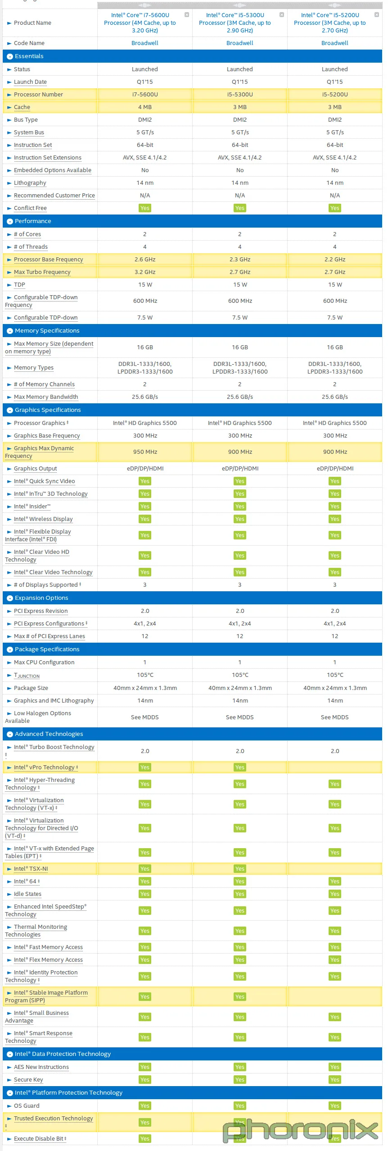Click the arrow icon beside Lithography
Image resolution: width=388 pixels, height=1151 pixels.
(9, 183)
